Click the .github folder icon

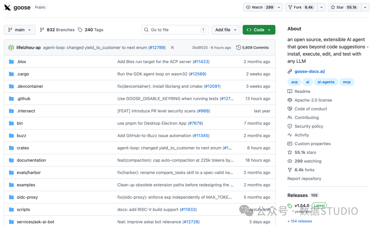pyautogui.click(x=11, y=98)
